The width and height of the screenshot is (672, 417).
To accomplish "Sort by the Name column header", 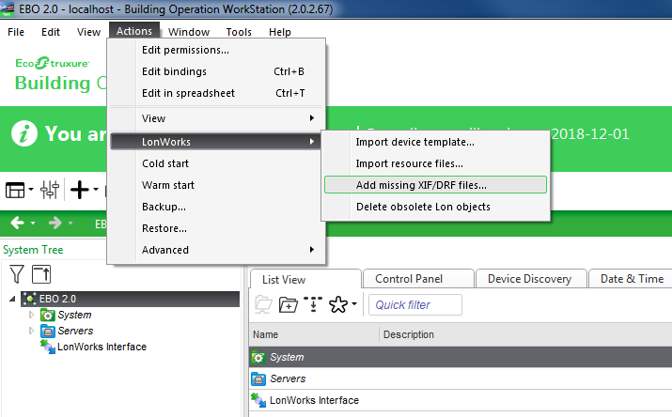I will coord(314,334).
